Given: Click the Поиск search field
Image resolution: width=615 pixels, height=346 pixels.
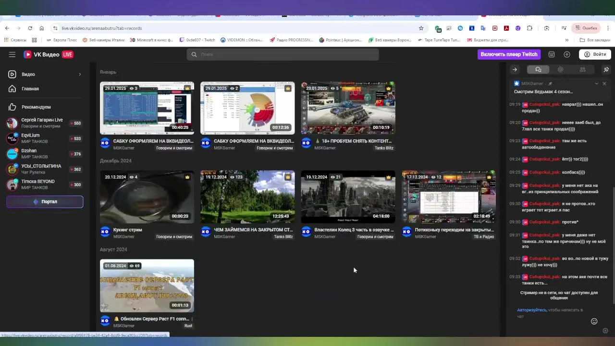Looking at the screenshot, I should pyautogui.click(x=283, y=54).
